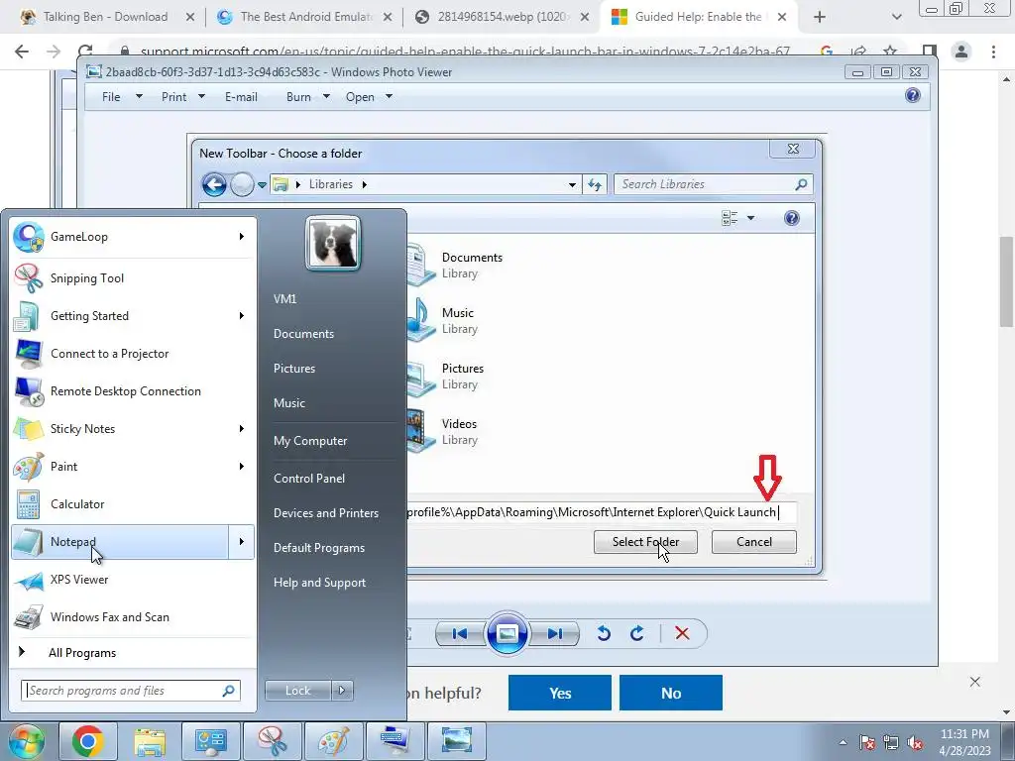The width and height of the screenshot is (1015, 761).
Task: Open Notepad from Start menu
Action: [120, 542]
